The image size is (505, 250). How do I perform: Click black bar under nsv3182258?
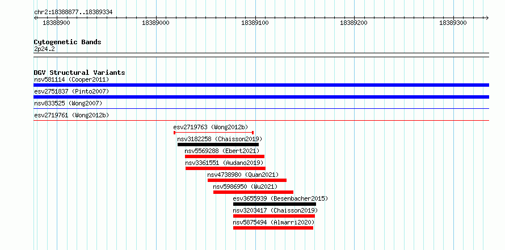click(218, 145)
